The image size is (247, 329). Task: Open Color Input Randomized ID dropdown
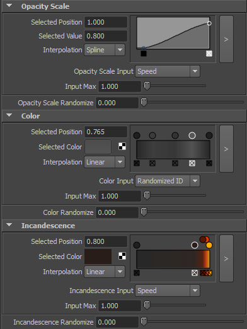point(168,181)
